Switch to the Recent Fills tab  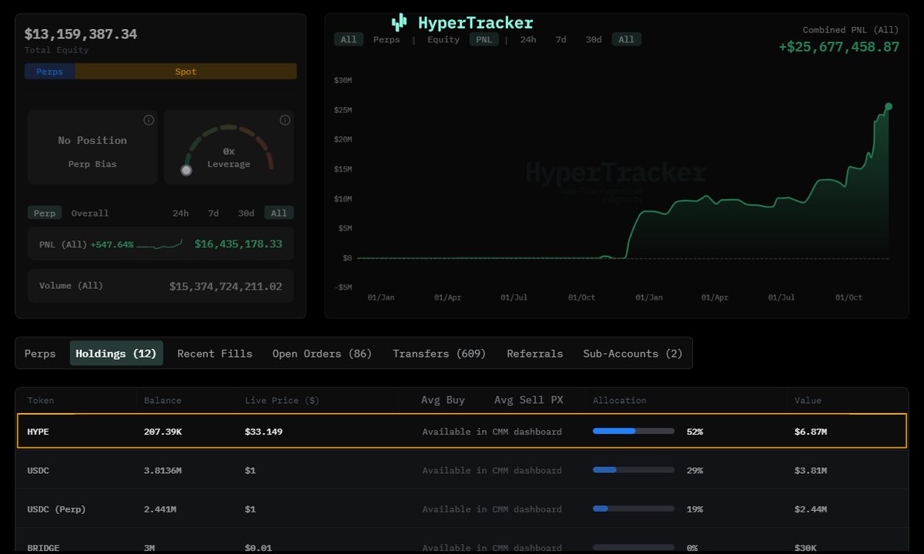(214, 353)
